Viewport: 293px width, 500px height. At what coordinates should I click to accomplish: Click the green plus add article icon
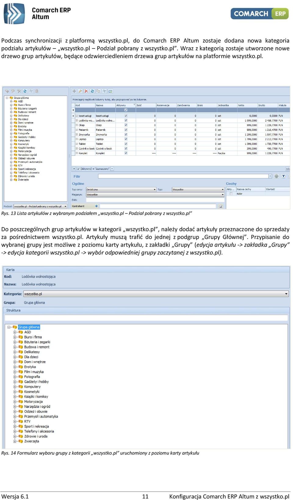[74, 91]
